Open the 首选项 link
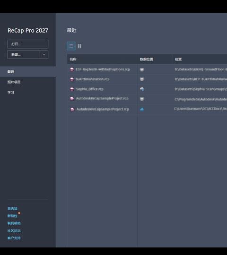The height and width of the screenshot is (255, 227). tap(12, 209)
